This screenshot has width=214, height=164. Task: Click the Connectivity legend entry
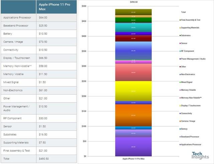tap(186, 114)
